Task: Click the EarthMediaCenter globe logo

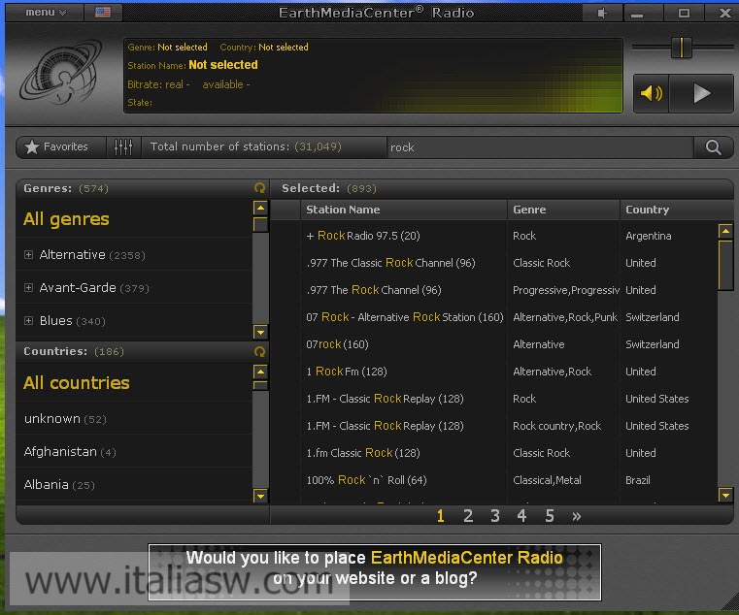Action: pos(61,72)
